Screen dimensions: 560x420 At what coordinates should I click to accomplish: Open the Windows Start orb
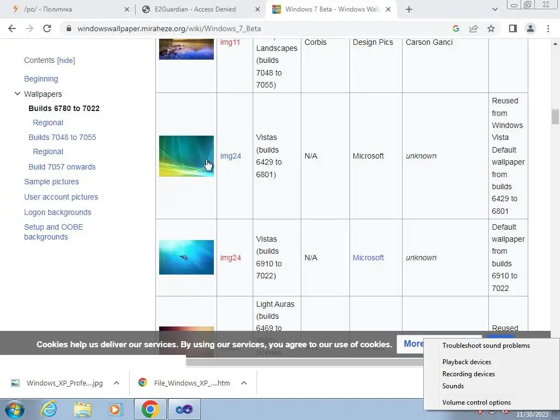[x=15, y=409]
